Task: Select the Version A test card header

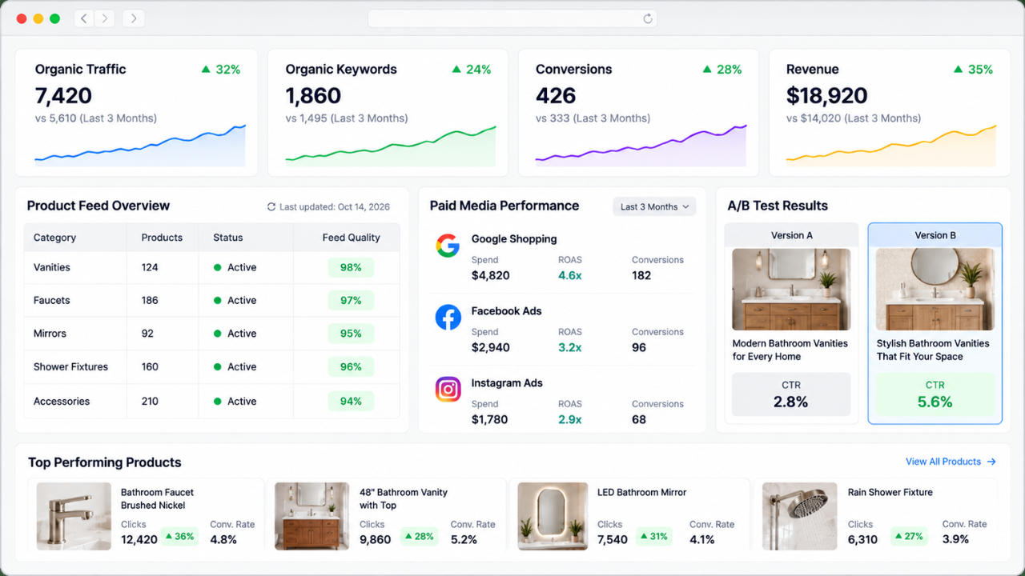Action: click(x=791, y=235)
